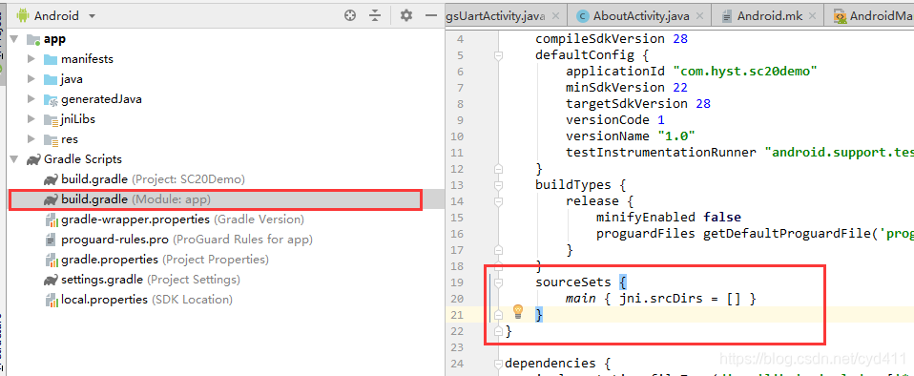This screenshot has height=376, width=914.
Task: Expand the java folder
Action: pos(31,78)
